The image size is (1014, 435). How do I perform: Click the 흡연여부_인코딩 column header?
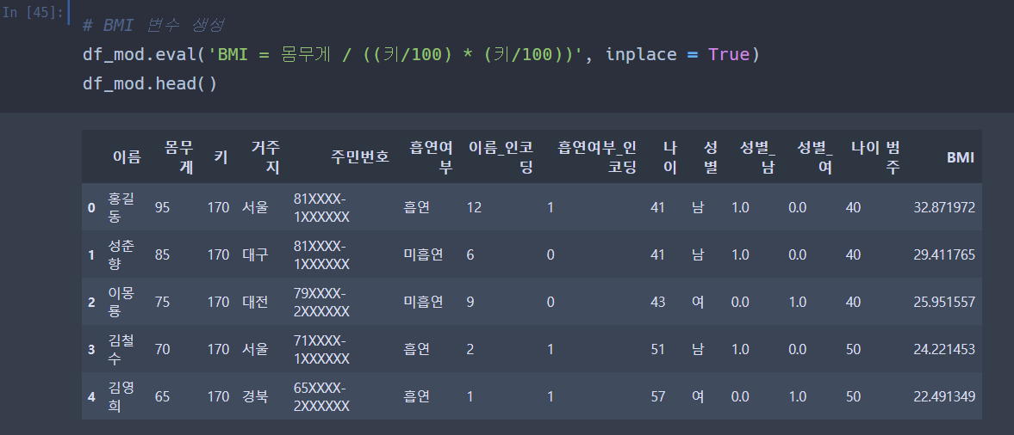coord(598,156)
